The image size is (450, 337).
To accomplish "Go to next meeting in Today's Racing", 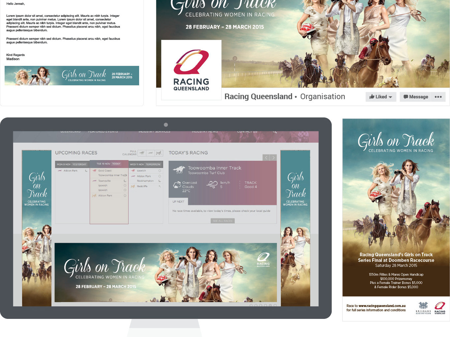I will tap(273, 157).
